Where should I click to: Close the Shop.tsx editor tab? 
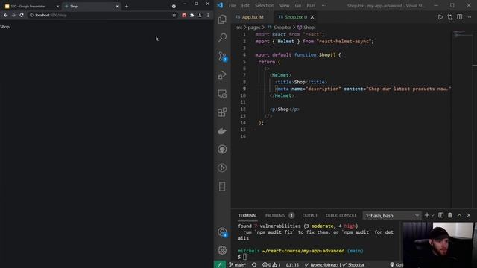pyautogui.click(x=312, y=17)
